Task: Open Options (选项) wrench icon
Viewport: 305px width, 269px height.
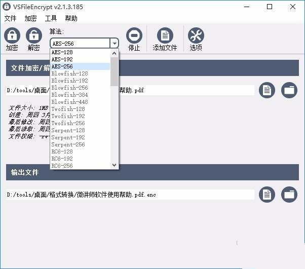Action: [x=196, y=35]
